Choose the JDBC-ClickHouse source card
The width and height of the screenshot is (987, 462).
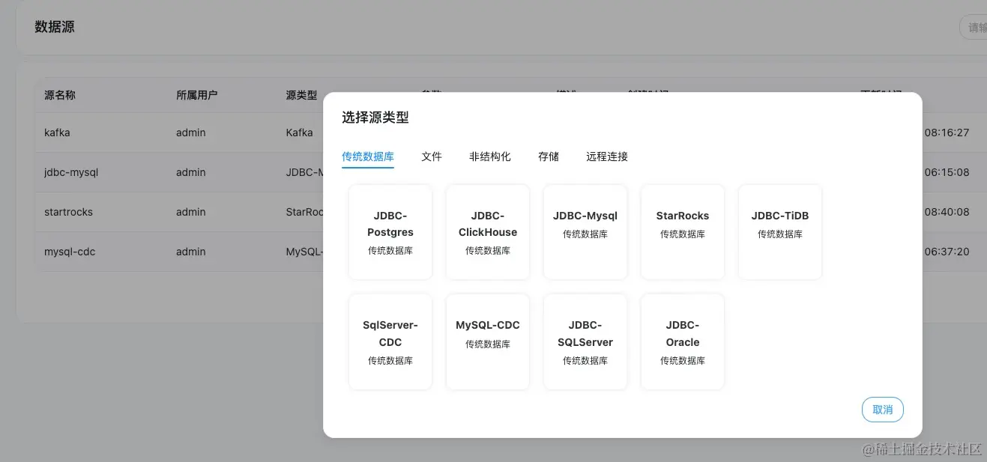click(x=488, y=232)
